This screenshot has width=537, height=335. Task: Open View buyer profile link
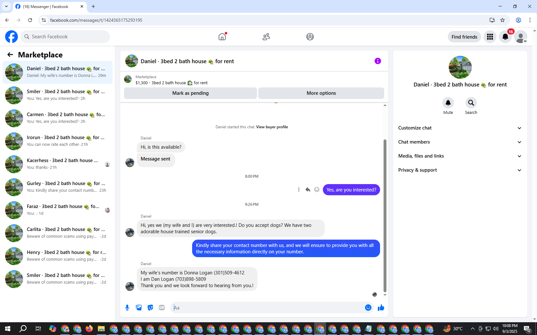272,127
